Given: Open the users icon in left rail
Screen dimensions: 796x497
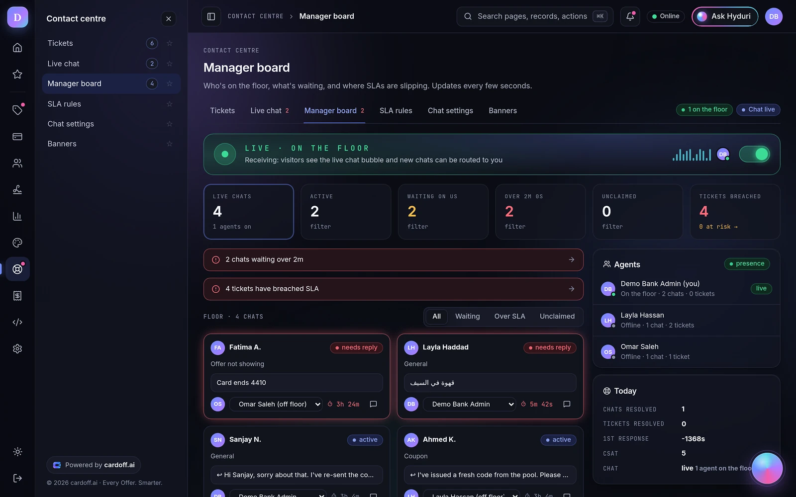Looking at the screenshot, I should pos(17,163).
